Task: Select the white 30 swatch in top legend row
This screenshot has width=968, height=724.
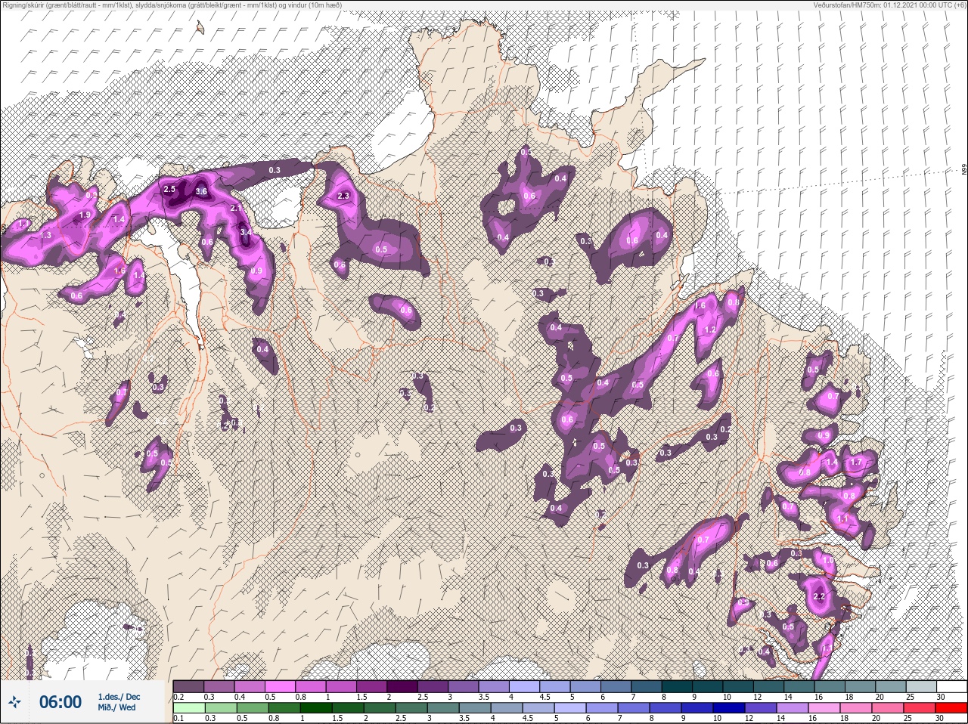Action: click(x=951, y=686)
